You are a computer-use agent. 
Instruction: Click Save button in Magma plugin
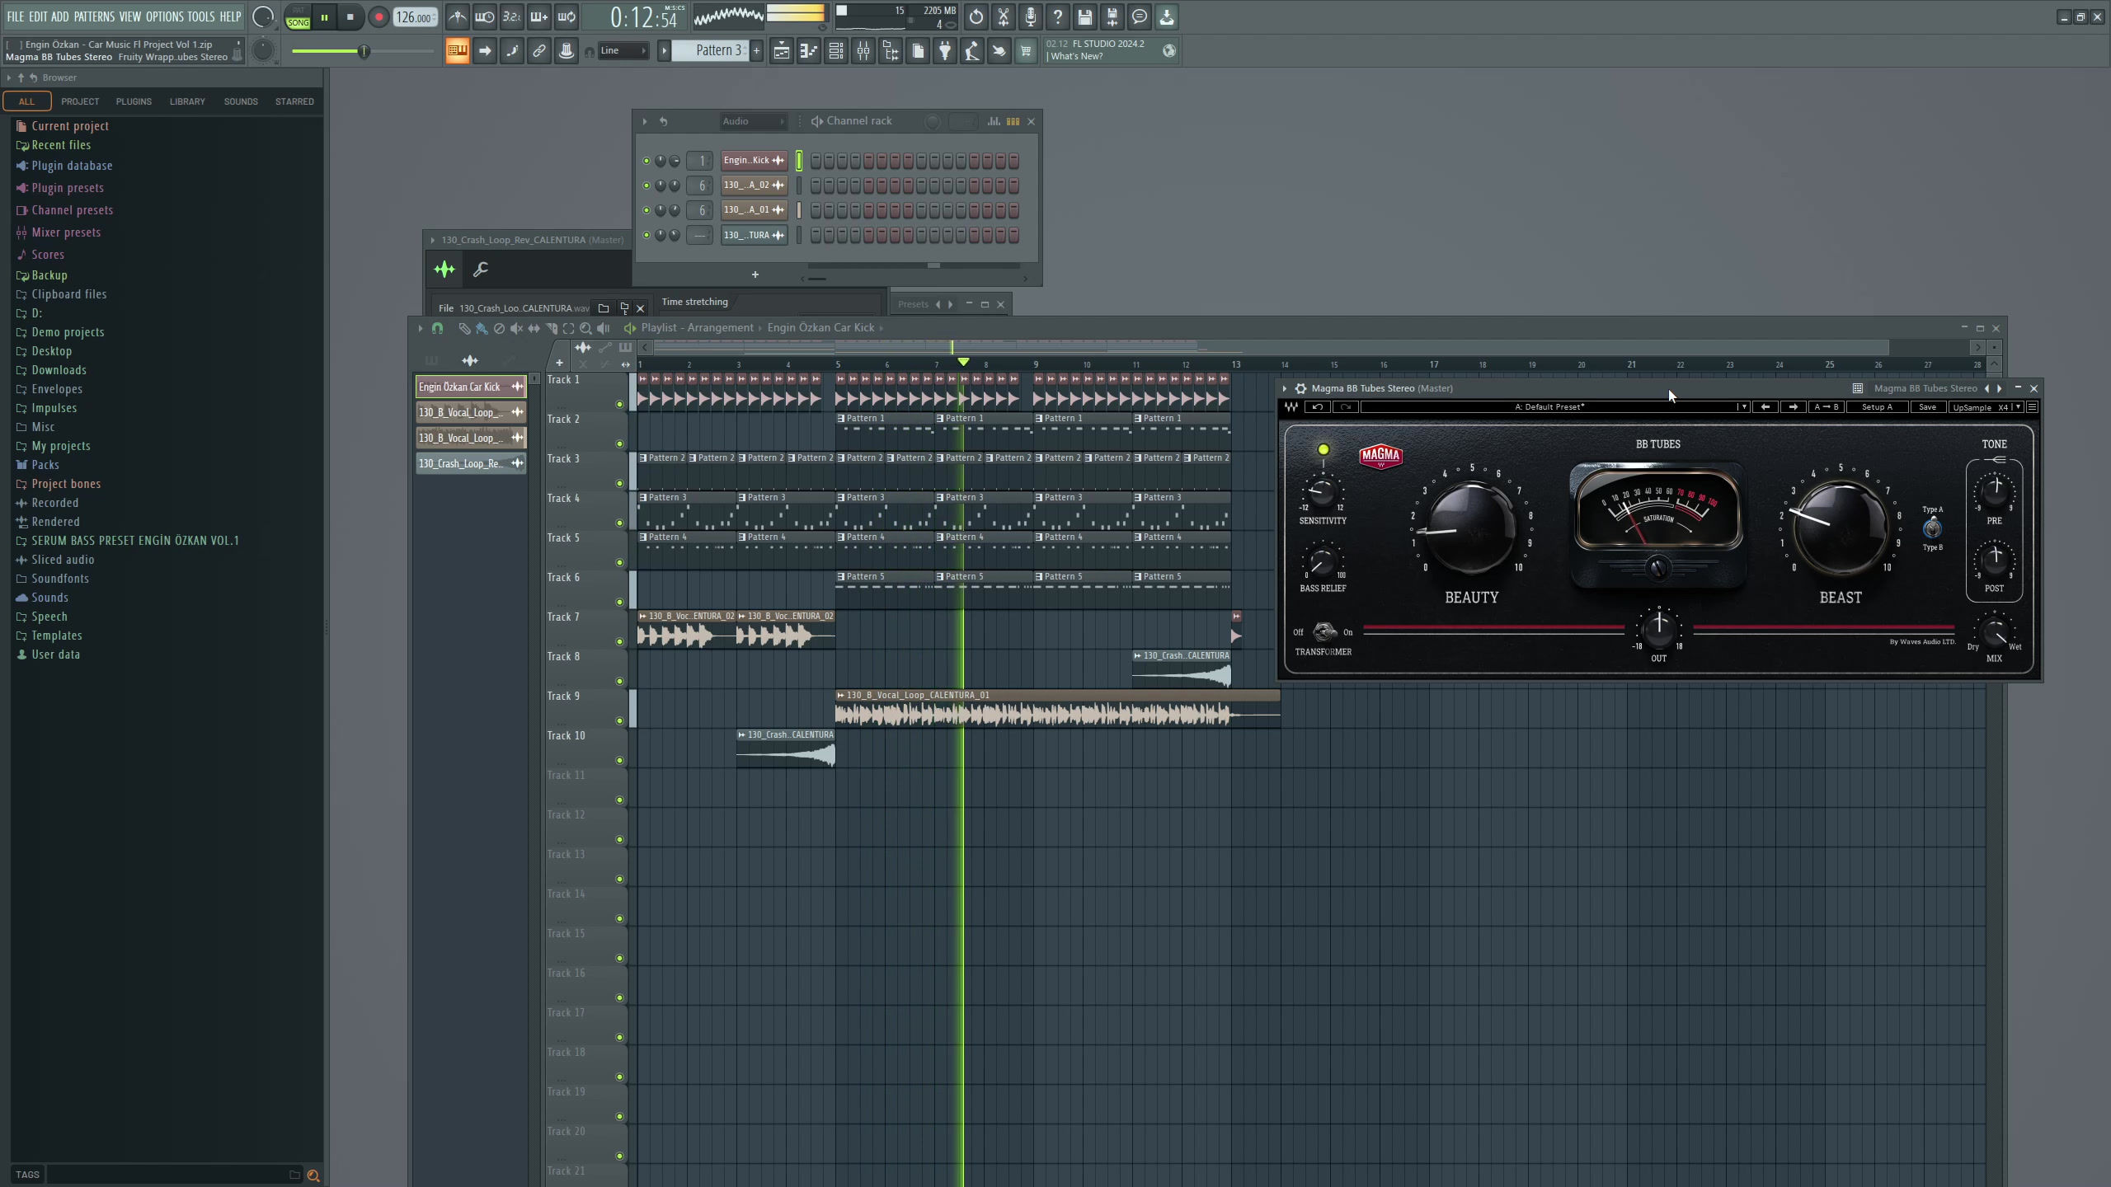[x=1927, y=407]
